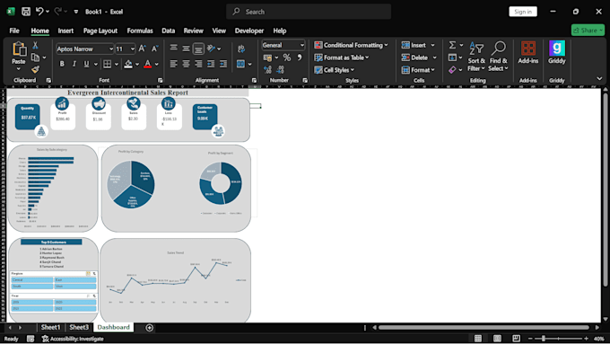Viewport: 610px width, 344px height.
Task: Click the Paste clipboard icon
Action: tap(19, 49)
